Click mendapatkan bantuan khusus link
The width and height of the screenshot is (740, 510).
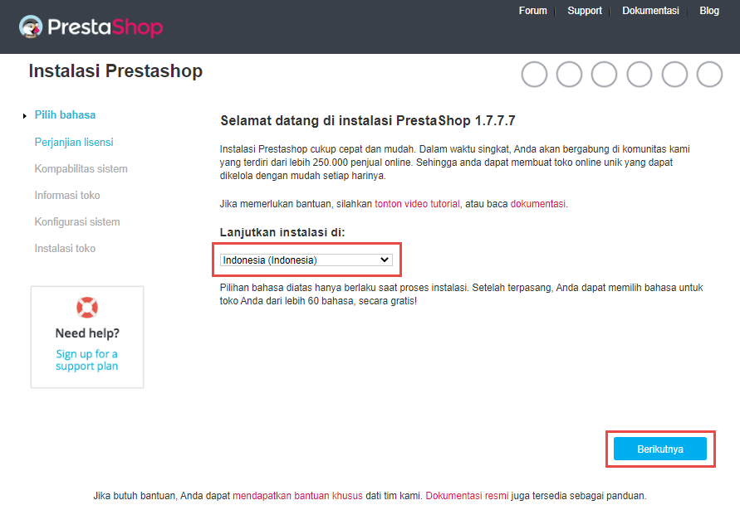tap(298, 496)
